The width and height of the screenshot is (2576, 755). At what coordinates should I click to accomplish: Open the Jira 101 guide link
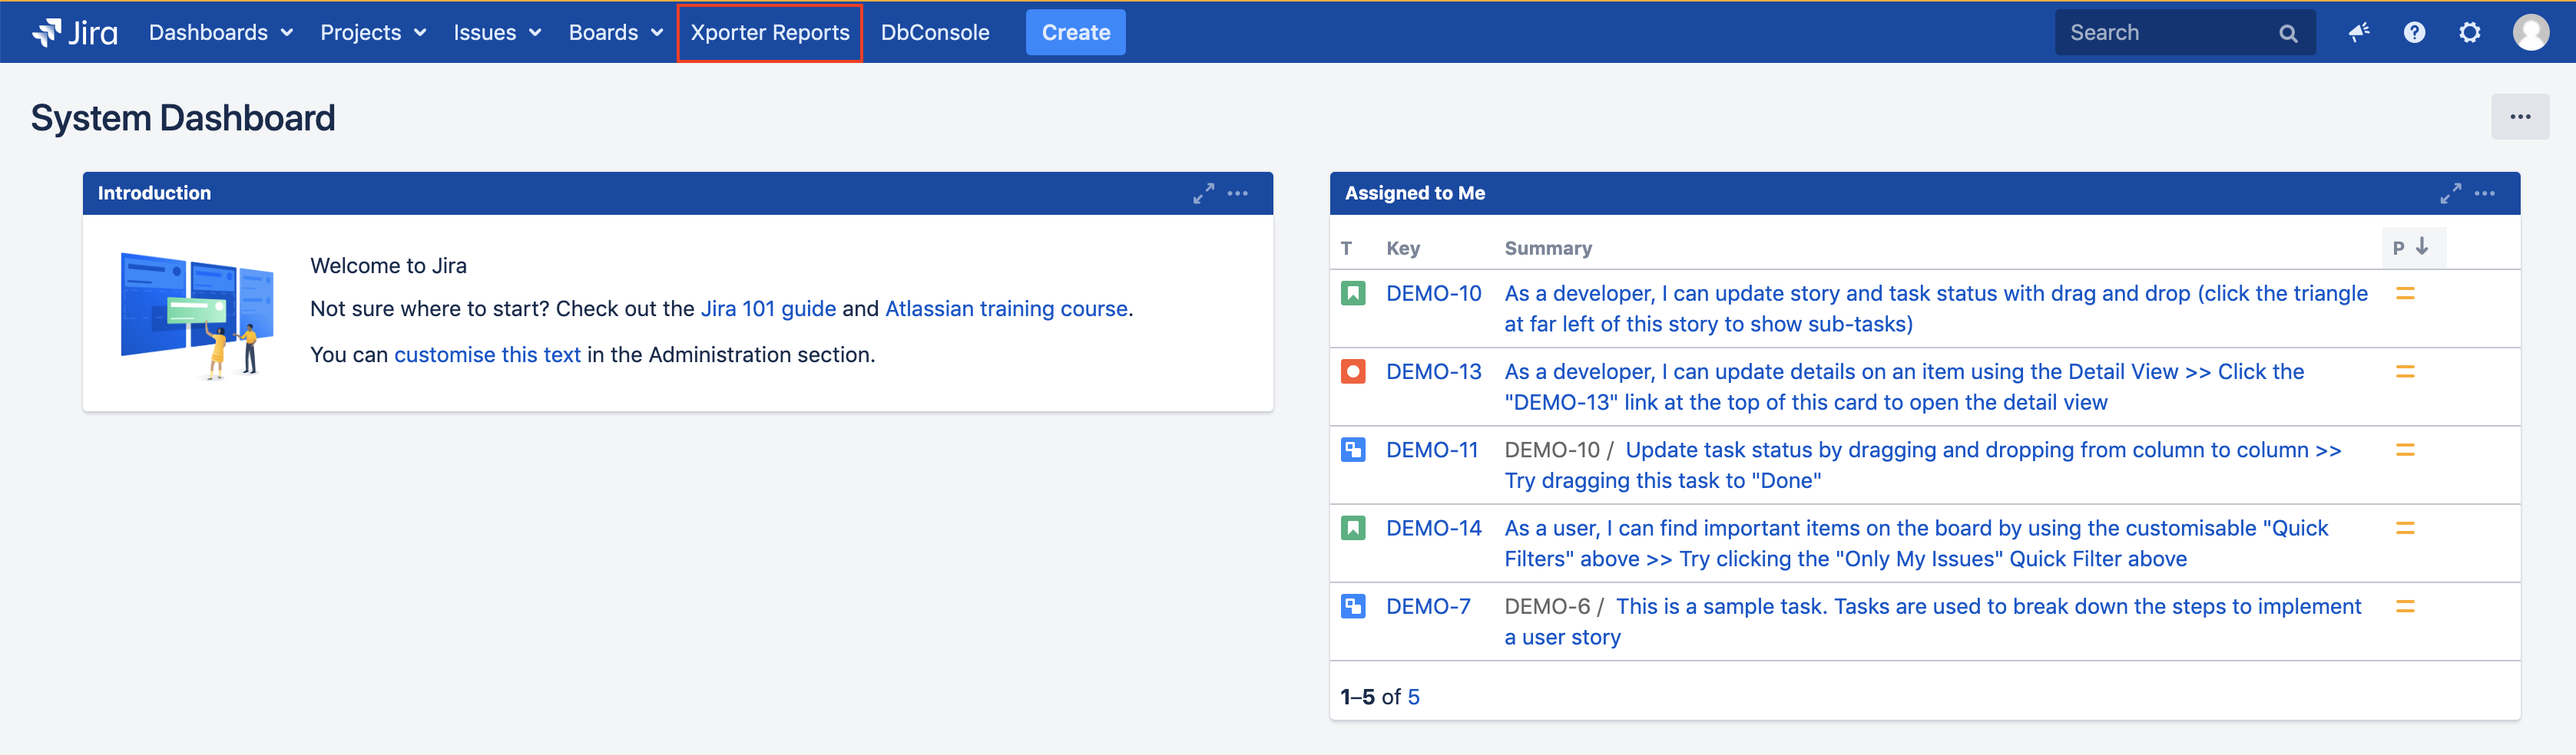coord(768,308)
